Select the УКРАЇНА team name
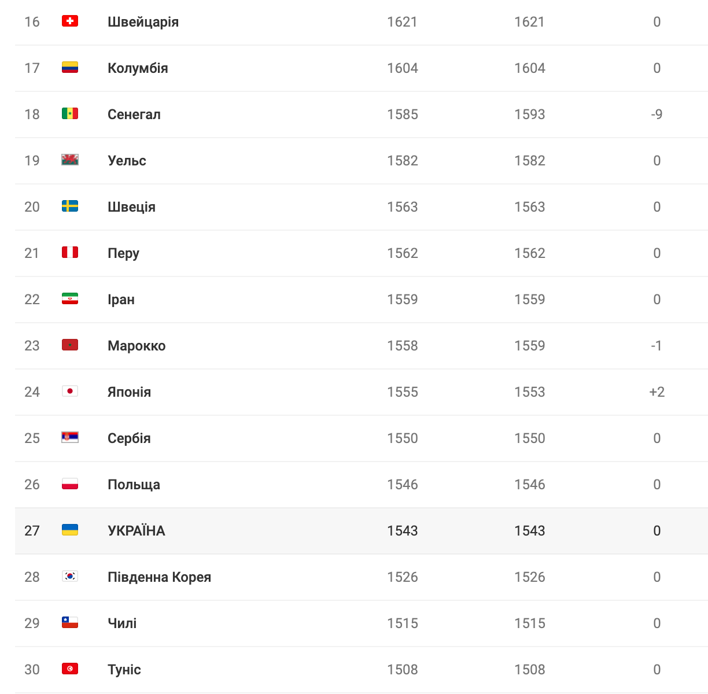The image size is (708, 694). (137, 531)
